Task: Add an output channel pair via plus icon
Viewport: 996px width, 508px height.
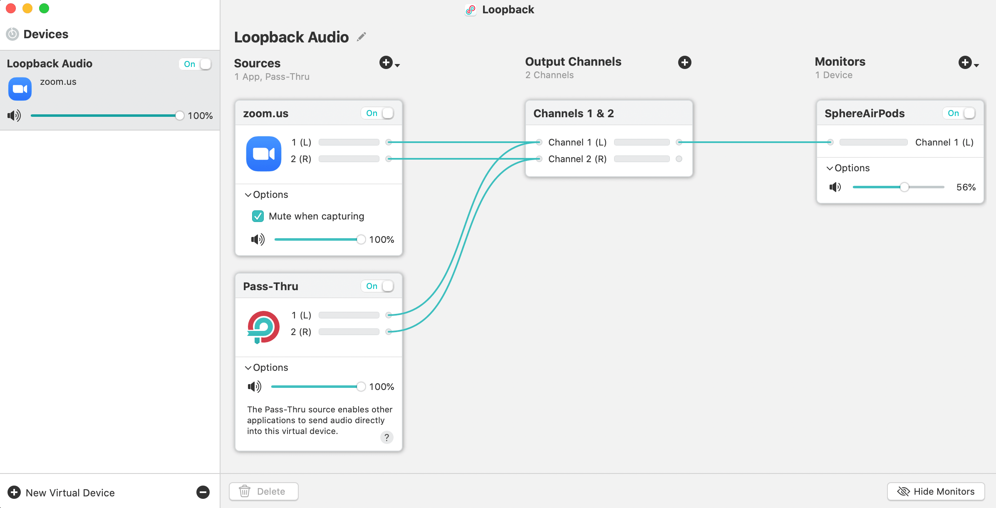Action: (684, 62)
